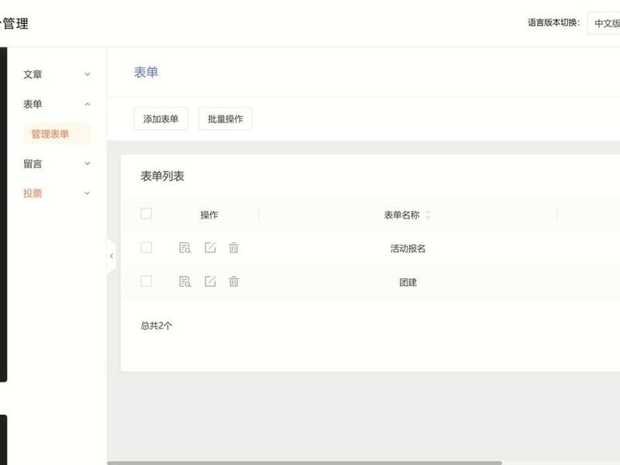Click the 表单列表 heading
620x465 pixels.
[163, 176]
